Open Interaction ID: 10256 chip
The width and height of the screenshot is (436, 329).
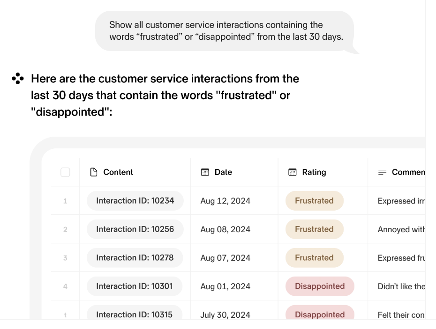135,229
